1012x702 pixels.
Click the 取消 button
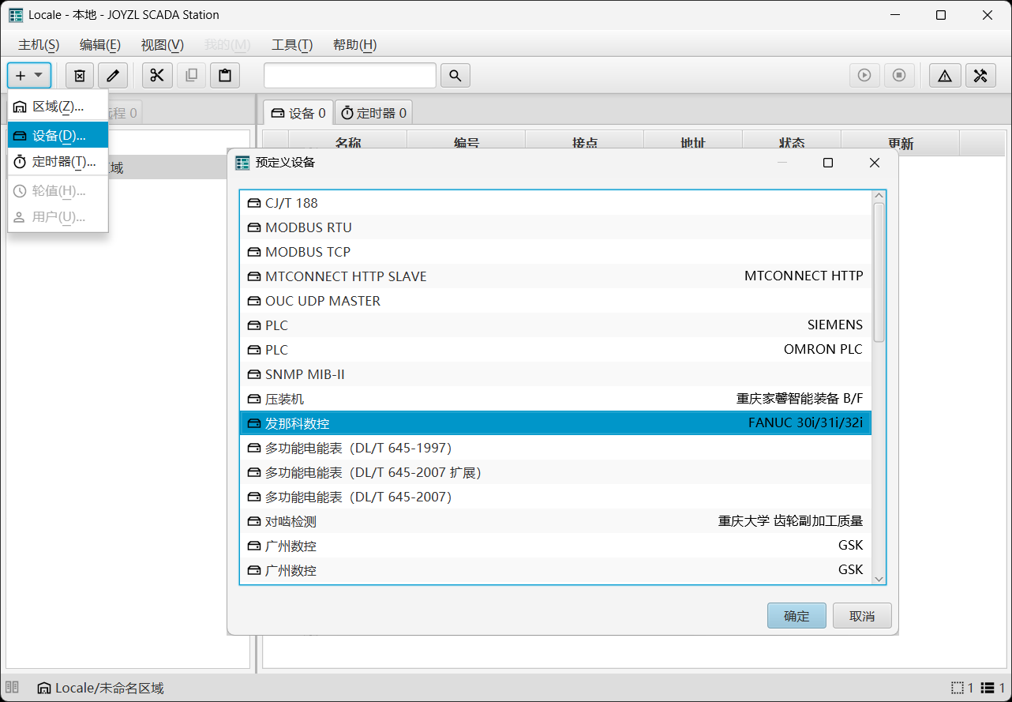tap(862, 616)
